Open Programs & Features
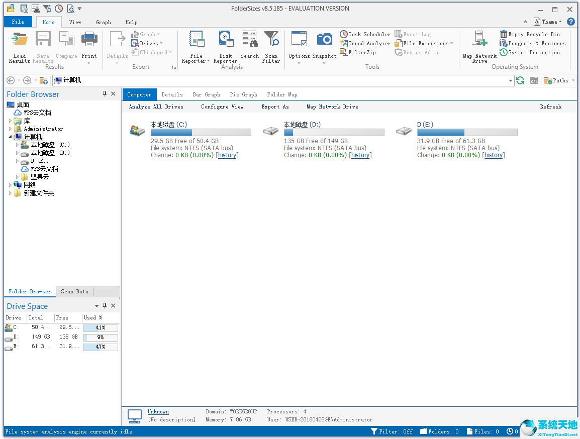Viewport: 580px width, 439px height. pyautogui.click(x=533, y=43)
